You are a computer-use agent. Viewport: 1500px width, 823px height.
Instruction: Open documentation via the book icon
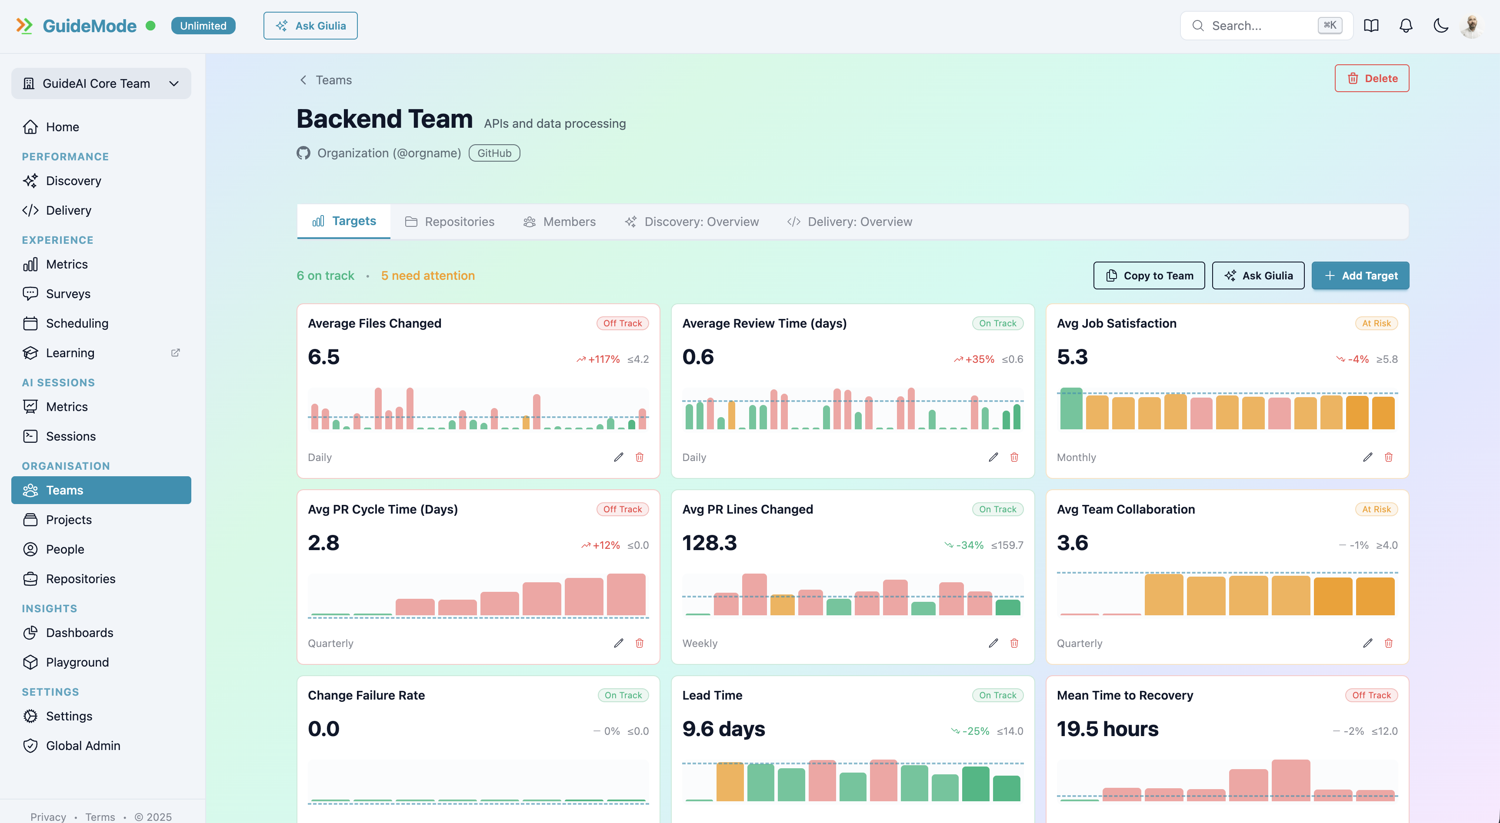pos(1371,26)
